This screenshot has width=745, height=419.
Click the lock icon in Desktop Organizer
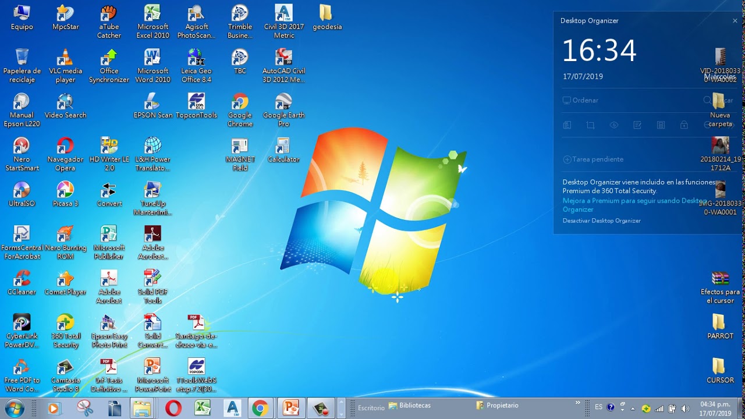(684, 125)
